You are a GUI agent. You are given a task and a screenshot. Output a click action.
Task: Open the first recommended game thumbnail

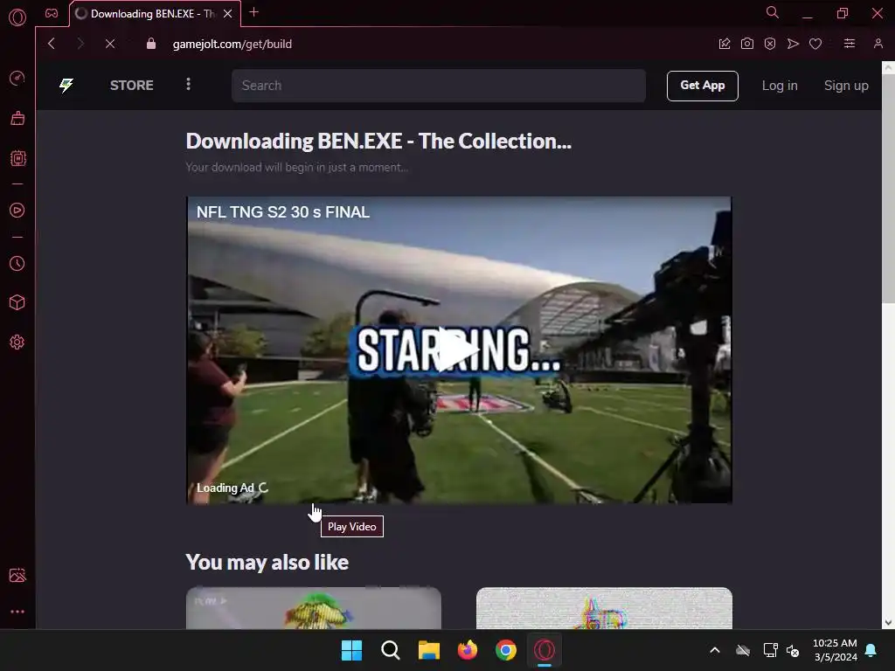(x=314, y=608)
